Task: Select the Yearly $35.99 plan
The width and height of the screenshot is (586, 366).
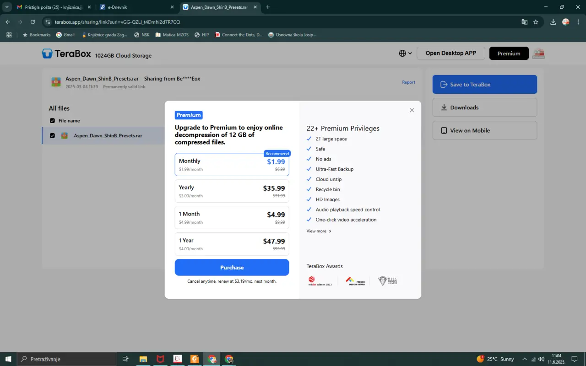Action: pos(232,191)
